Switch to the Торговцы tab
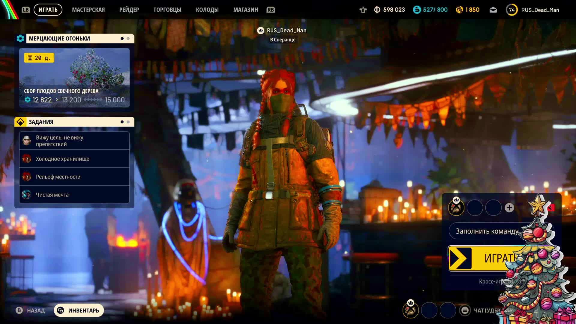 tap(167, 10)
